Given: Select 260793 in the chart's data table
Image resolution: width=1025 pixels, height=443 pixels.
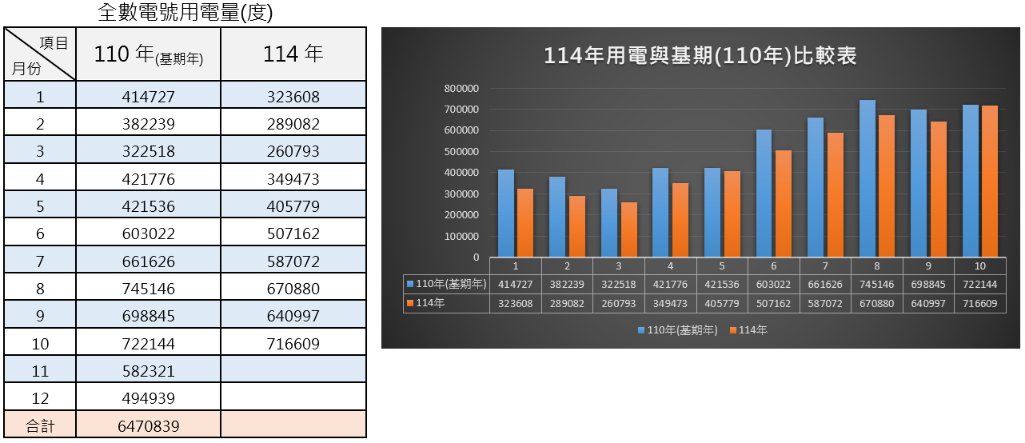Looking at the screenshot, I should 619,304.
